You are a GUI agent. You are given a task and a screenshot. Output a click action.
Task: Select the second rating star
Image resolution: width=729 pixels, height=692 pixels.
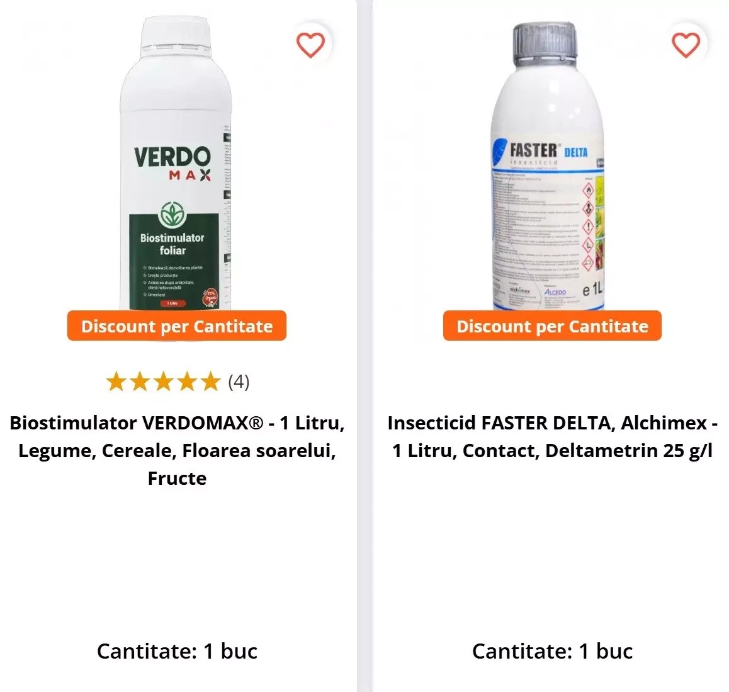[140, 382]
